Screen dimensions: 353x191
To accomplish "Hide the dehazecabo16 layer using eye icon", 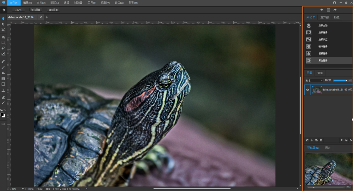I will click(x=307, y=90).
